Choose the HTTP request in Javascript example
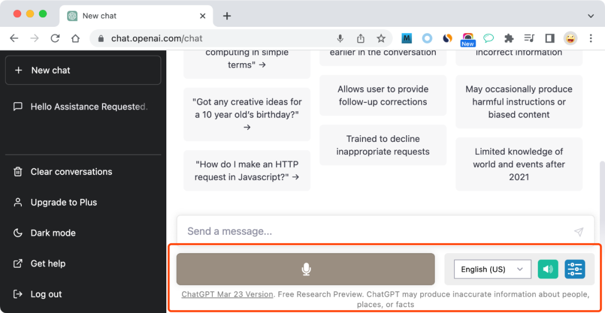 pyautogui.click(x=247, y=170)
